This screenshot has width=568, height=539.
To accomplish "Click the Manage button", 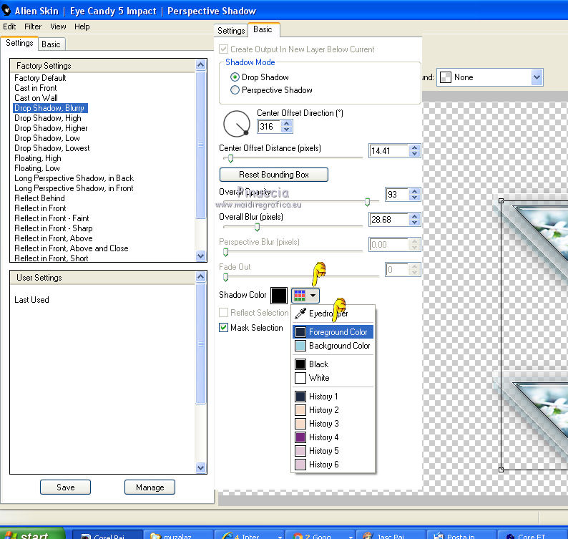I will click(x=150, y=487).
